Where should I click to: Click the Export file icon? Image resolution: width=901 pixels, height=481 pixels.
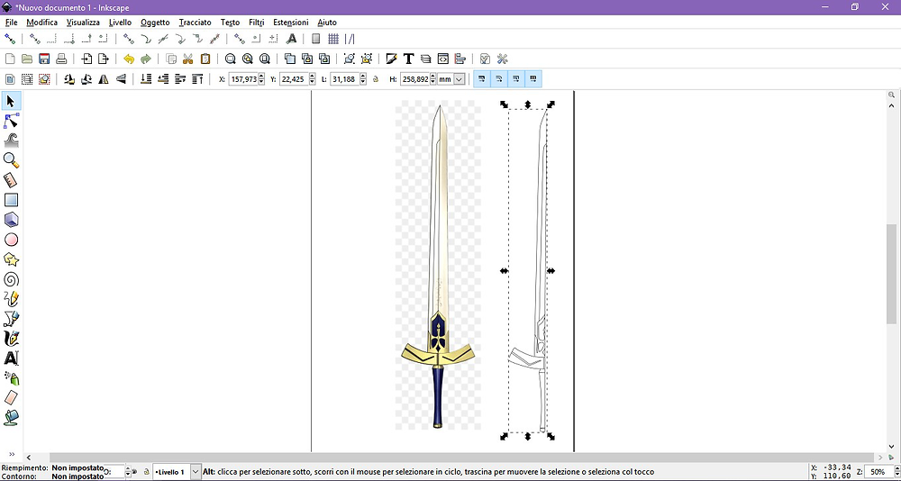(104, 59)
